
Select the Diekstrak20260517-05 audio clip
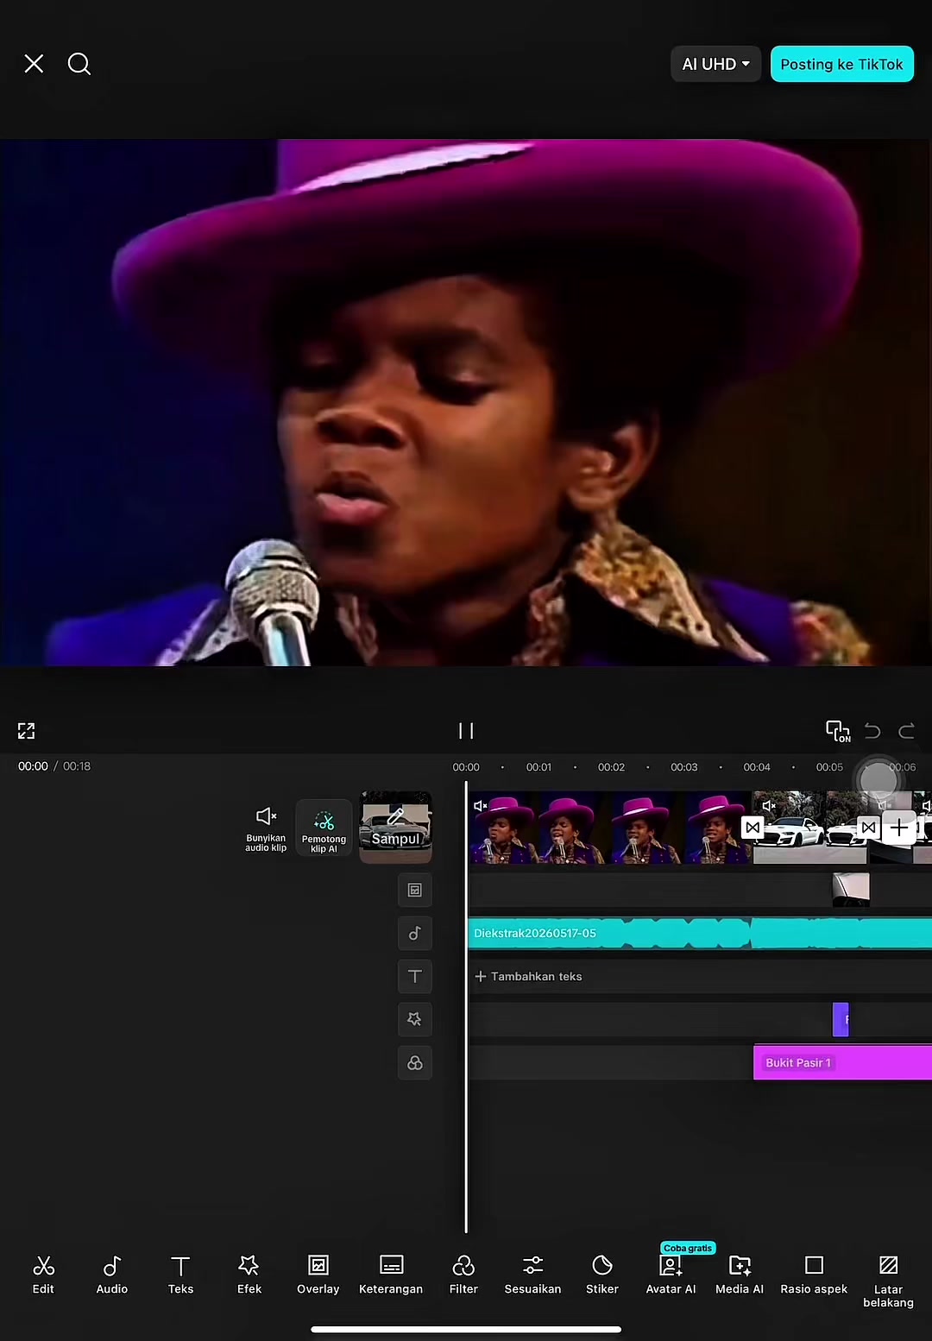(700, 933)
